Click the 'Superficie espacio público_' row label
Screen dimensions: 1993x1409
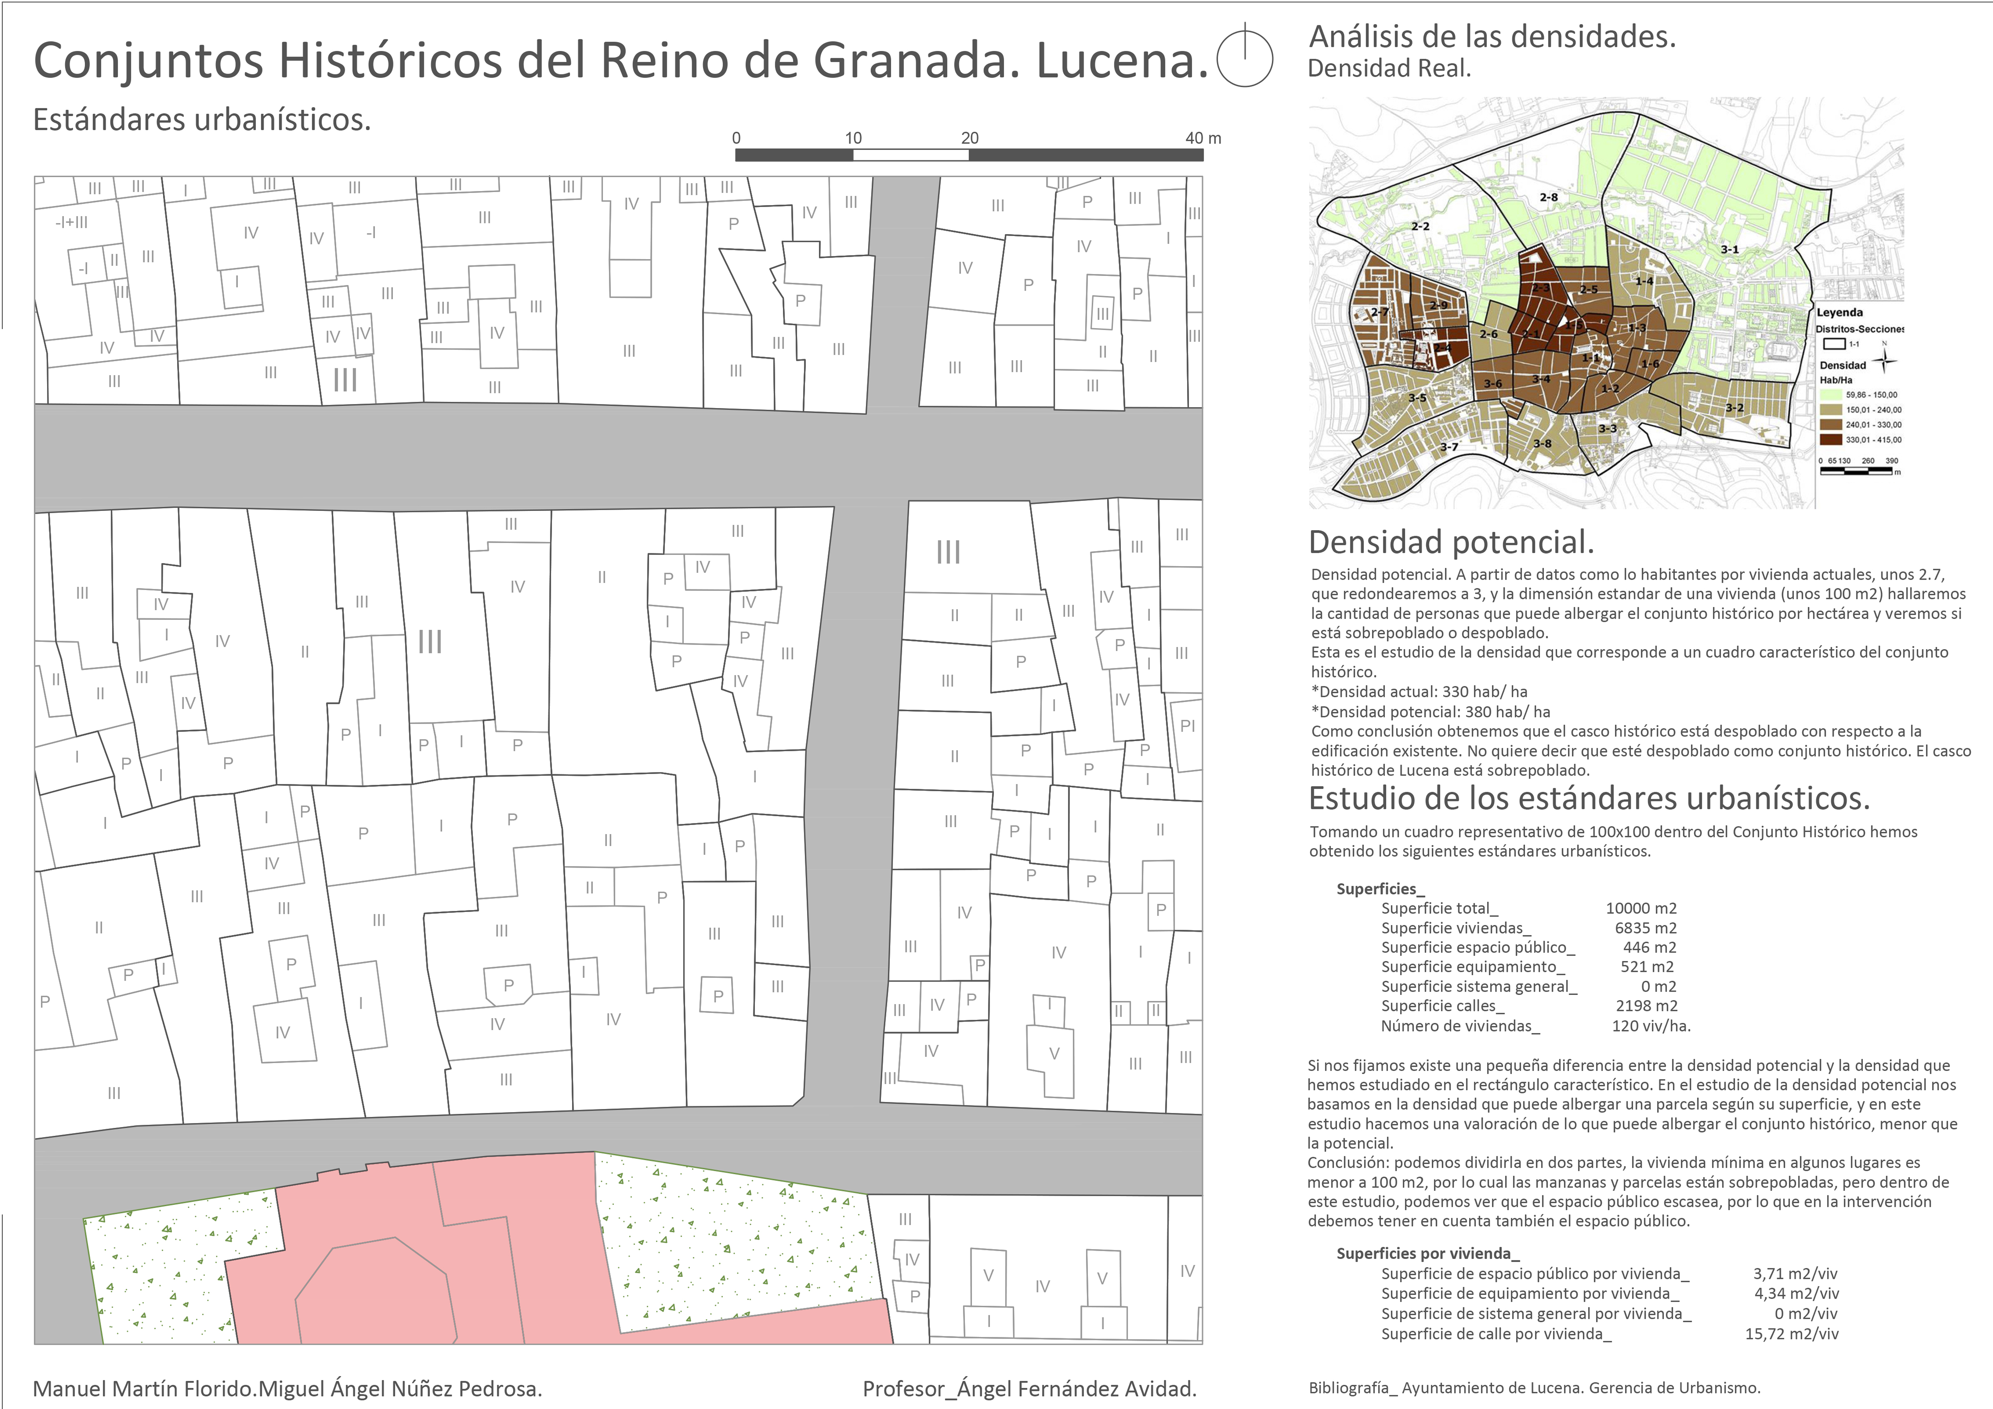click(x=1478, y=948)
